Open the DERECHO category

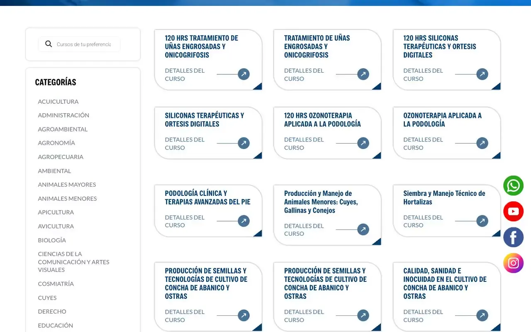click(x=52, y=311)
